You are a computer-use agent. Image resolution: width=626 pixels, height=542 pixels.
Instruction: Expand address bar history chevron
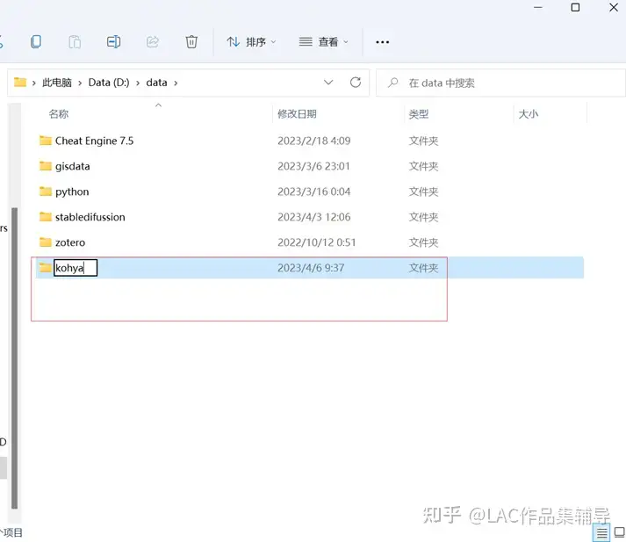click(328, 83)
